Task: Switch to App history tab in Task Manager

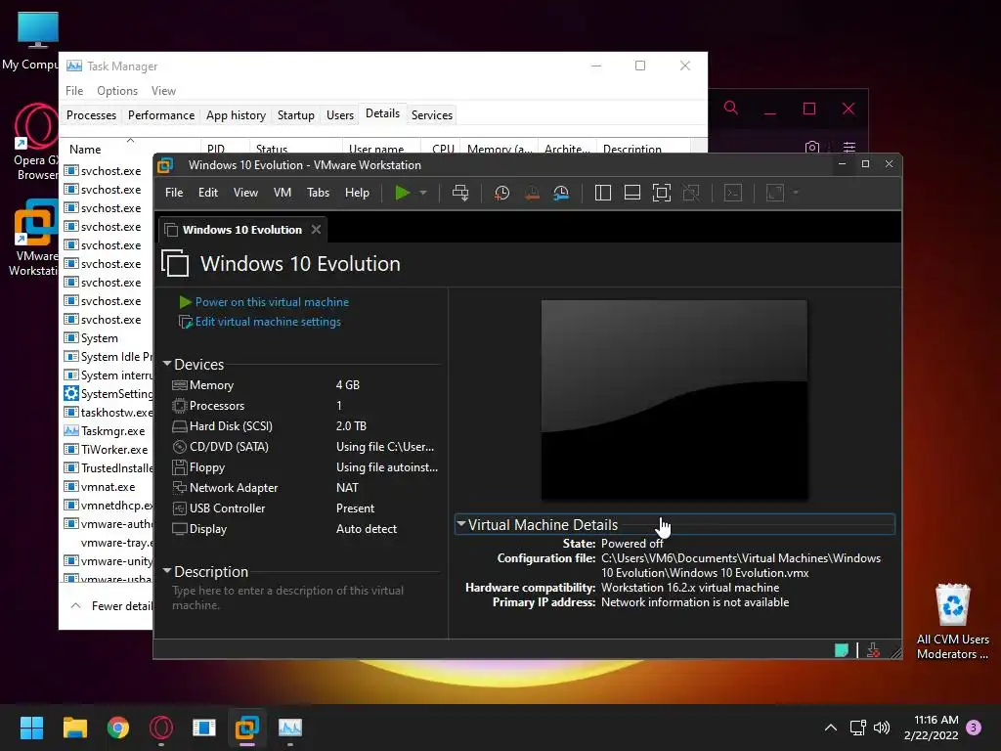Action: [x=236, y=115]
